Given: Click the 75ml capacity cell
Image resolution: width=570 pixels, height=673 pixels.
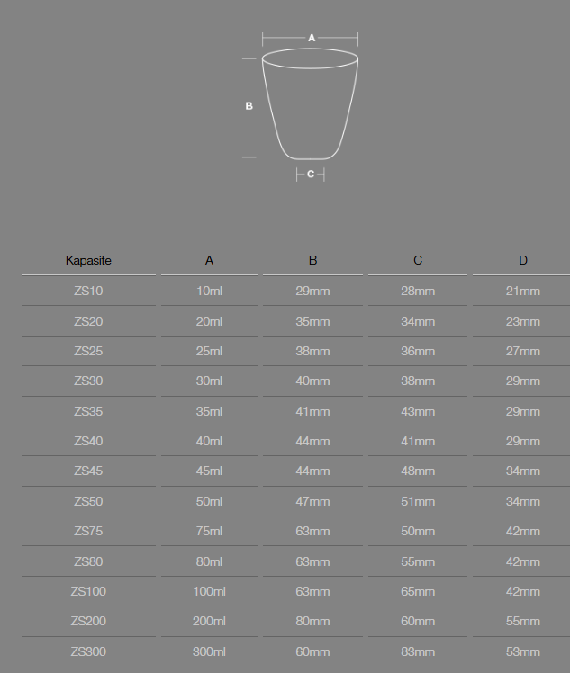Looking at the screenshot, I should (209, 532).
